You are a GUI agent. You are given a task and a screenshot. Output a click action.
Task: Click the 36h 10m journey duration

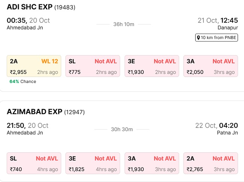[124, 24]
